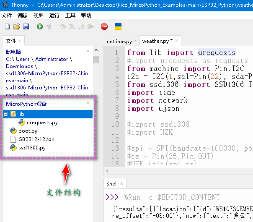The width and height of the screenshot is (253, 222).
Task: Open the 视图 menu
Action: coord(38,16)
